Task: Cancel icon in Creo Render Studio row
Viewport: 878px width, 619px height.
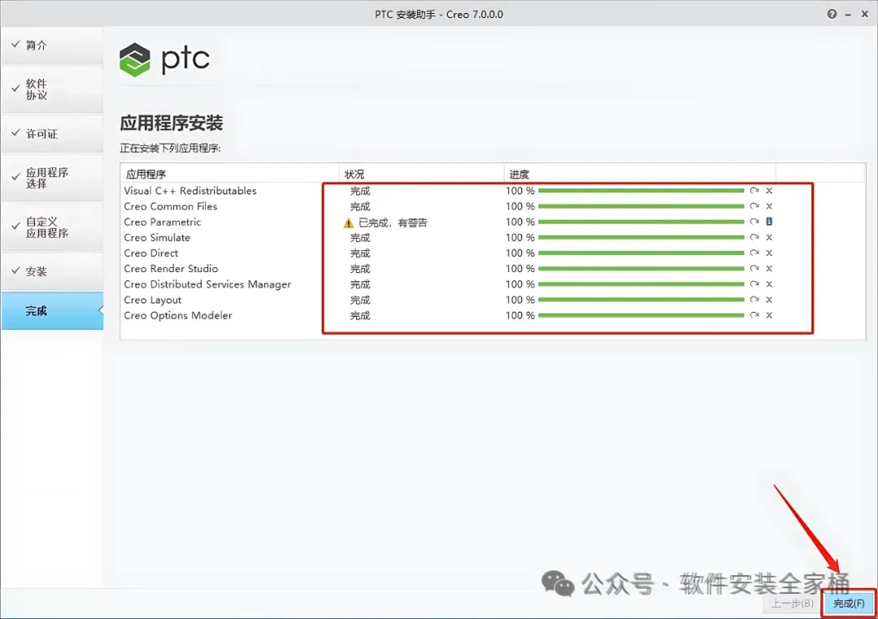Action: click(x=769, y=269)
